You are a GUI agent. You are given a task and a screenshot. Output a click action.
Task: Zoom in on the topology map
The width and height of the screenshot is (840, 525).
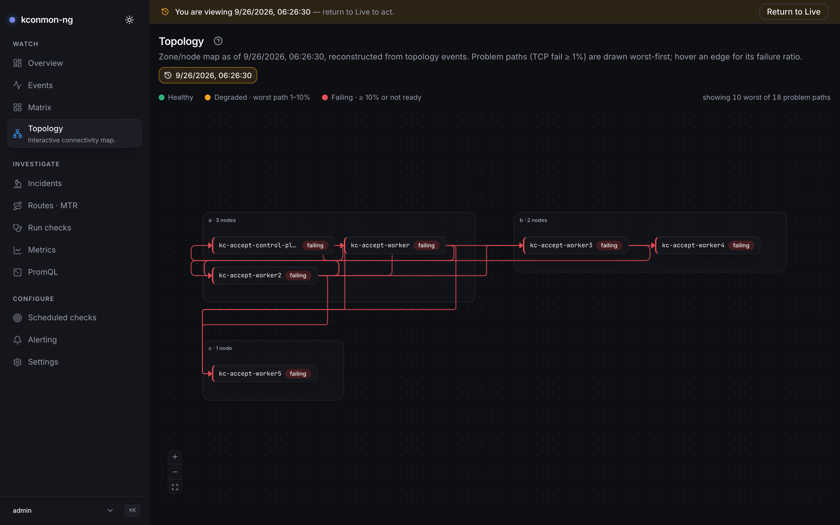(175, 456)
